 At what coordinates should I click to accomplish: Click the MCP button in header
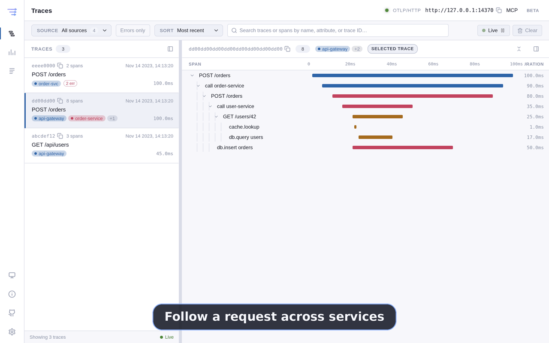(x=512, y=10)
